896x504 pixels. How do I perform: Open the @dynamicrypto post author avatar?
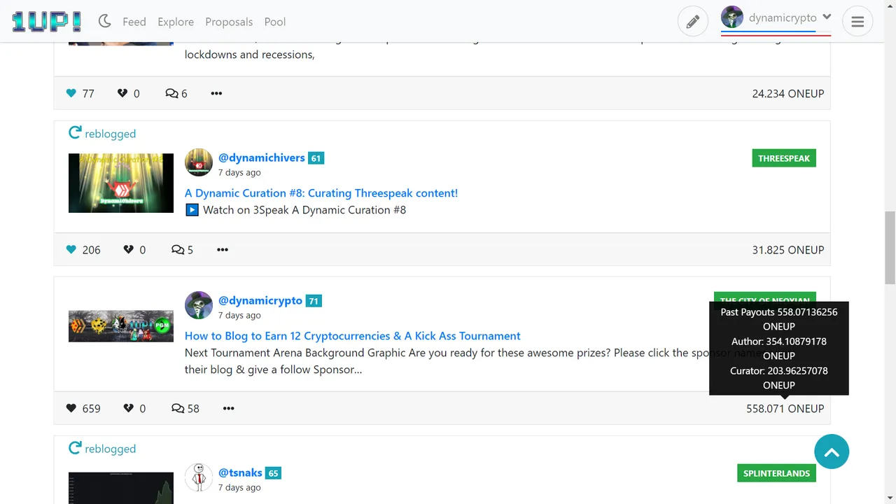click(199, 305)
